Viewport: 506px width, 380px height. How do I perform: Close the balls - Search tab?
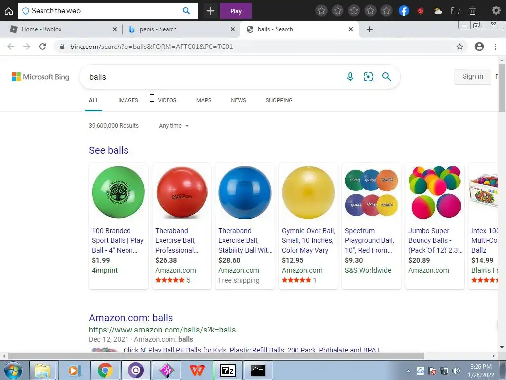351,29
